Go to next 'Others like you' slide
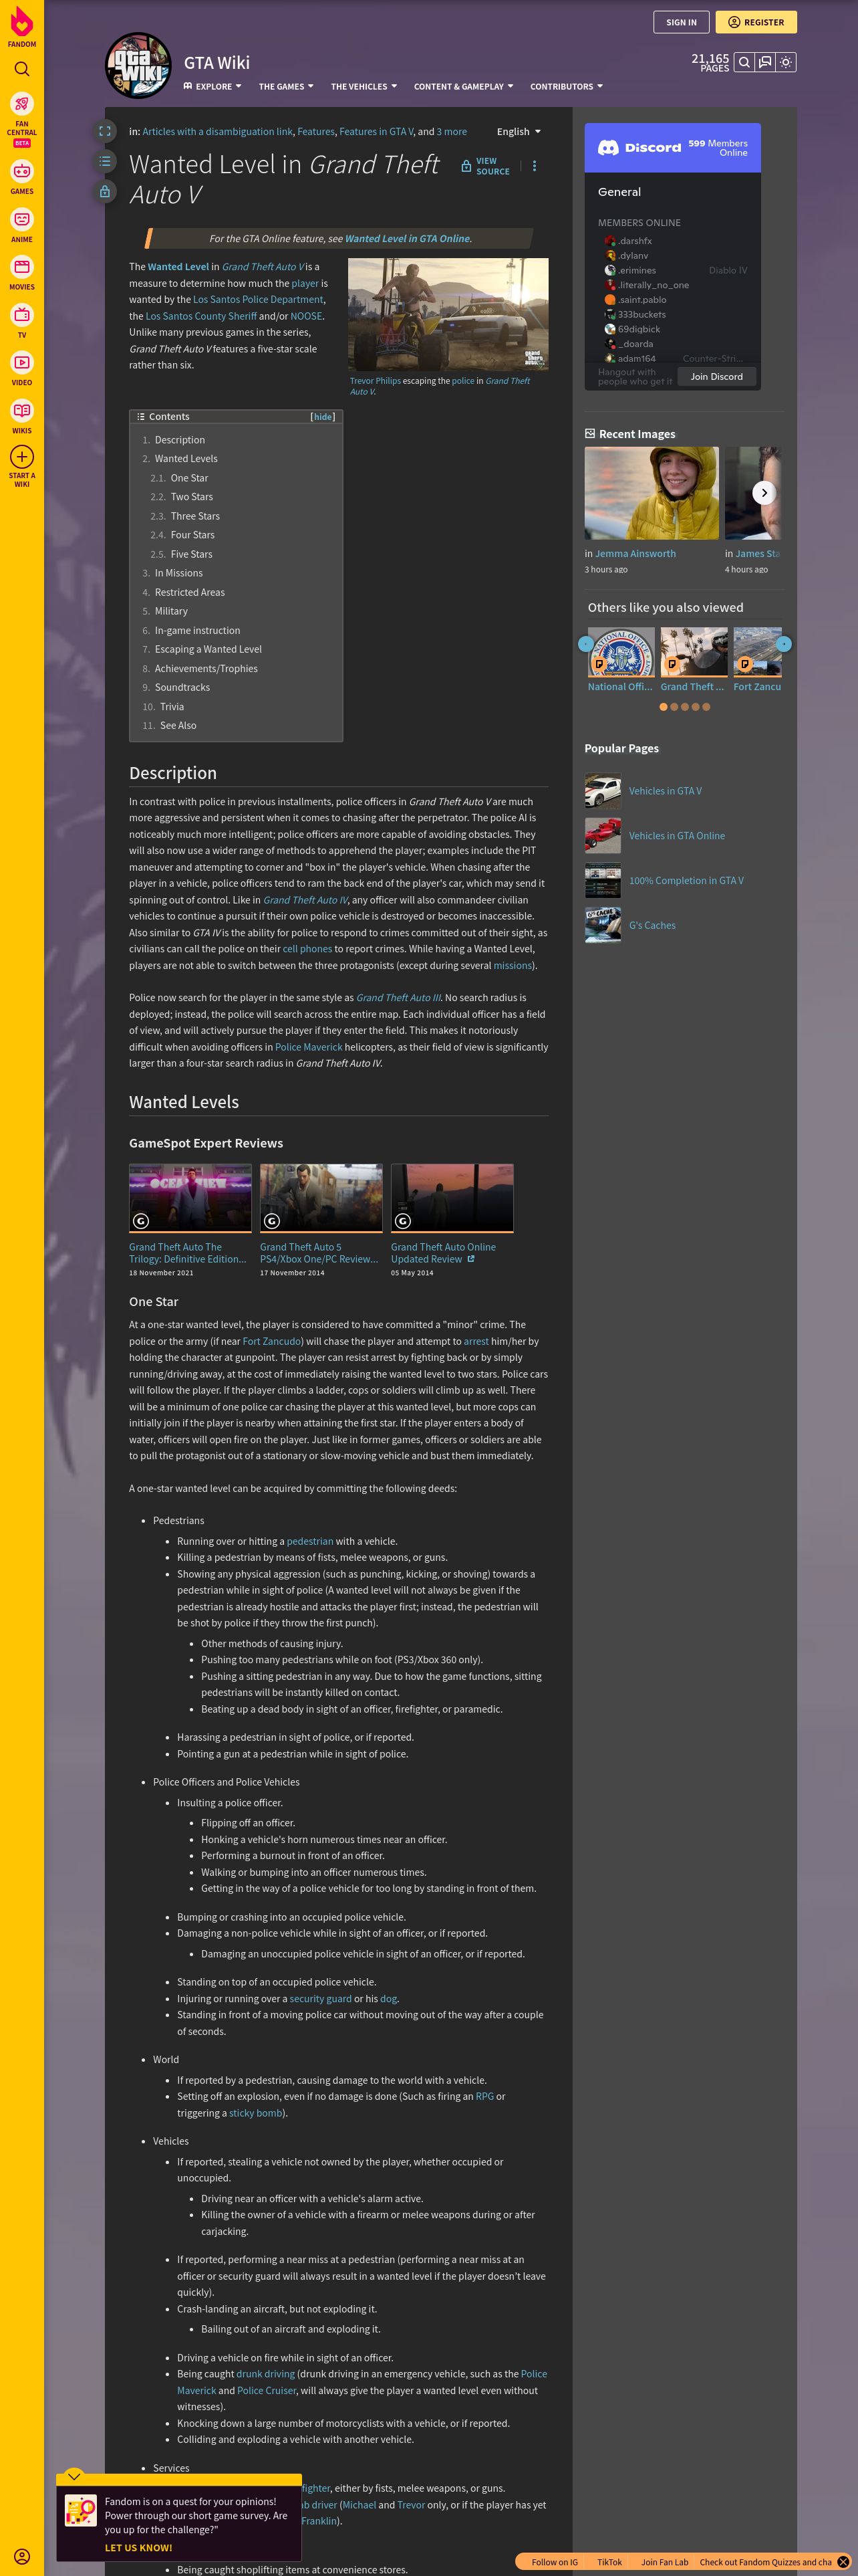This screenshot has width=858, height=2576. [784, 644]
